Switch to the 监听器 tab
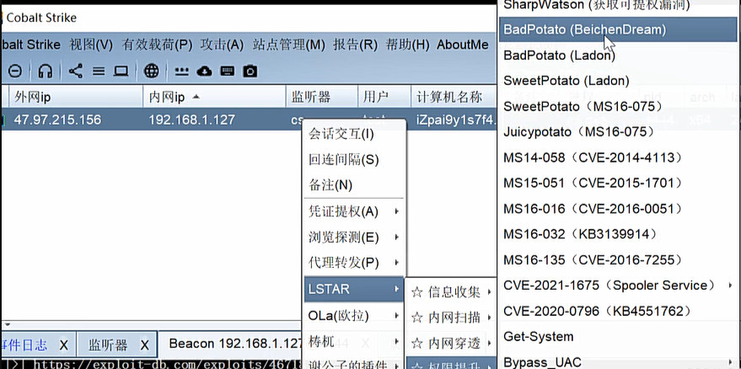This screenshot has height=369, width=741. click(x=108, y=345)
